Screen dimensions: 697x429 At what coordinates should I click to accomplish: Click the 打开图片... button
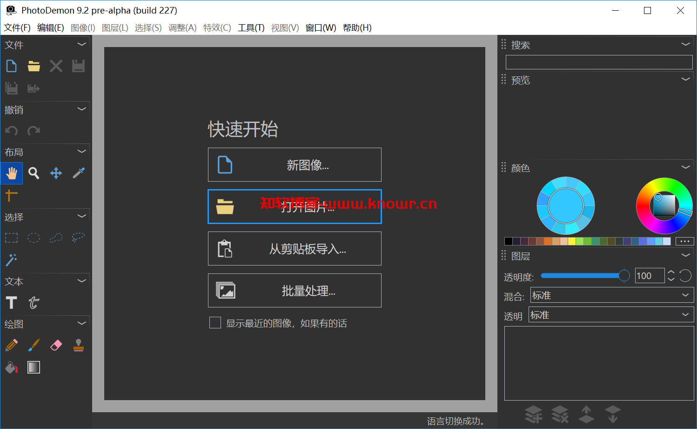(x=295, y=207)
